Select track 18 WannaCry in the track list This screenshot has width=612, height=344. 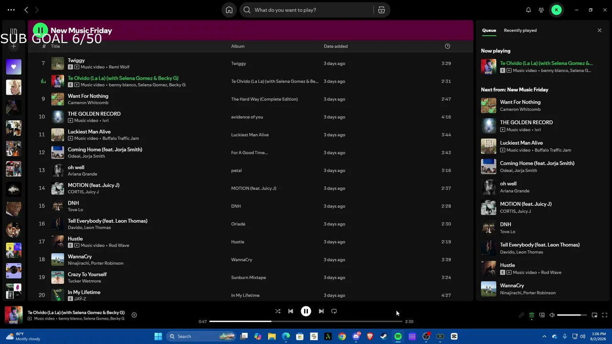click(x=251, y=259)
